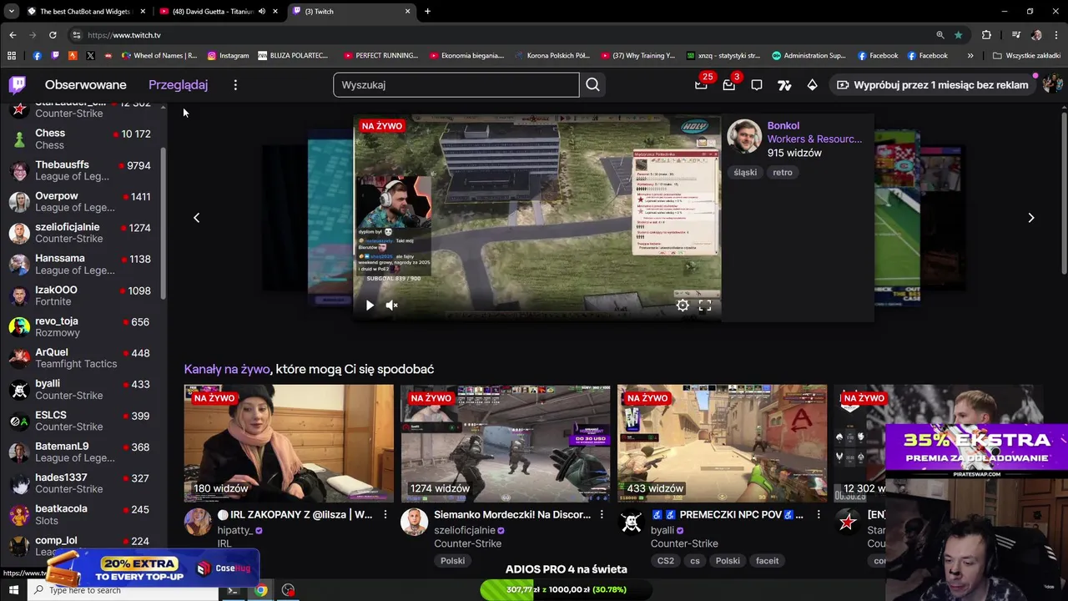This screenshot has width=1068, height=601.
Task: Go back to the previous page
Action: 13,35
